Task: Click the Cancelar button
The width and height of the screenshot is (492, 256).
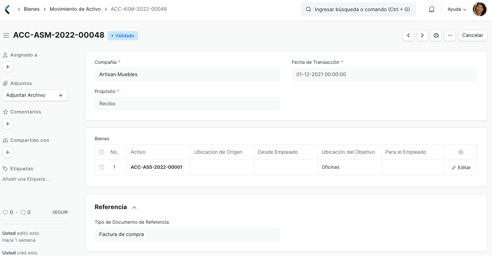Action: point(472,35)
